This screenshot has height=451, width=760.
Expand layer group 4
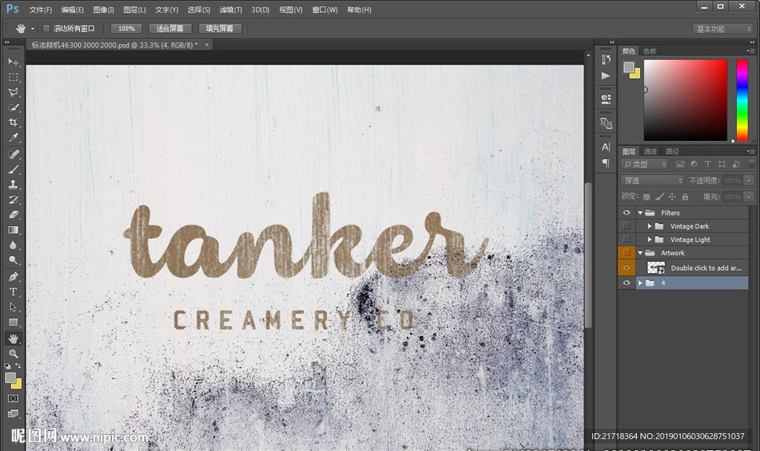tap(641, 283)
